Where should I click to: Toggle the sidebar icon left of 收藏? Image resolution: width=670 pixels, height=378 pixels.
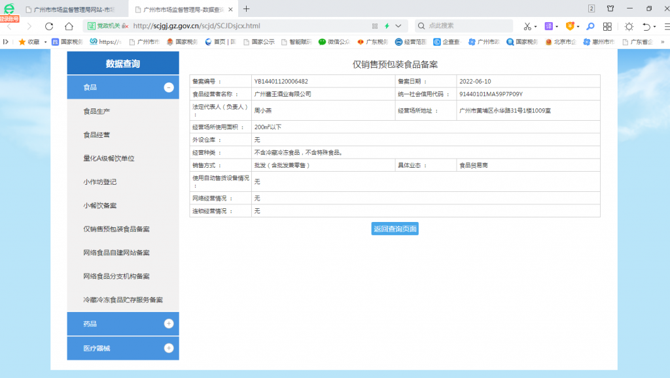click(5, 42)
